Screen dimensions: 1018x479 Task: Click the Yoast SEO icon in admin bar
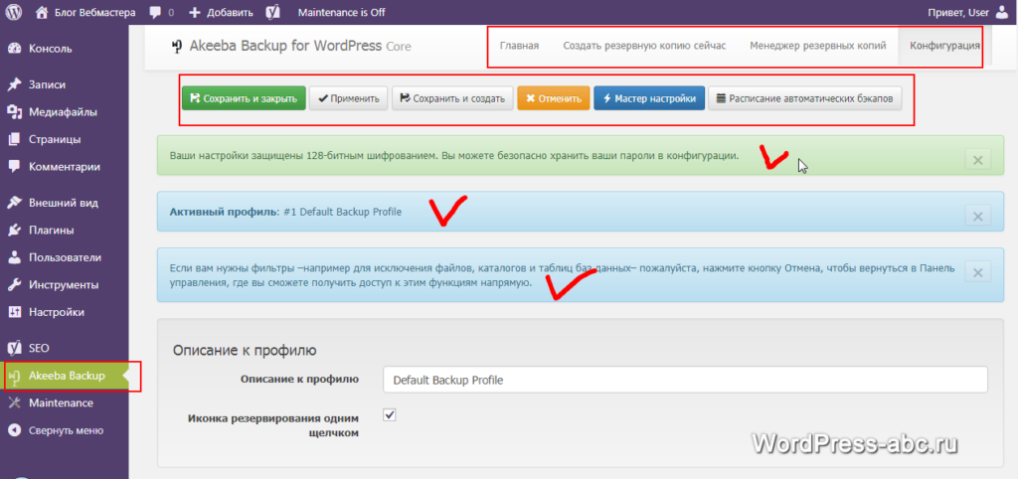pyautogui.click(x=273, y=12)
